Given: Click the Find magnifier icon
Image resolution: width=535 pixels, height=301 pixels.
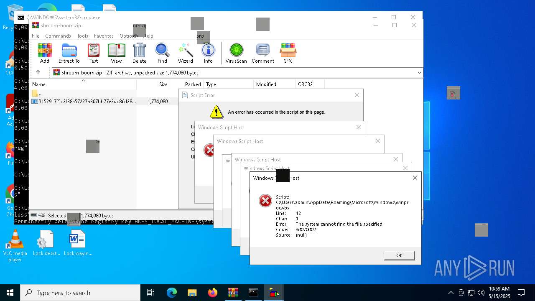Looking at the screenshot, I should 162,54.
